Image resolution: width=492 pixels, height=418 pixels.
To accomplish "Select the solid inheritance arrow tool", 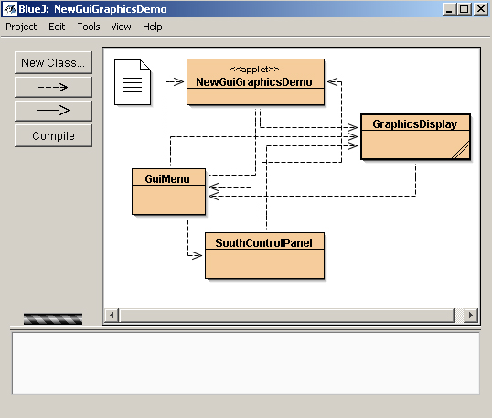I will 53,111.
